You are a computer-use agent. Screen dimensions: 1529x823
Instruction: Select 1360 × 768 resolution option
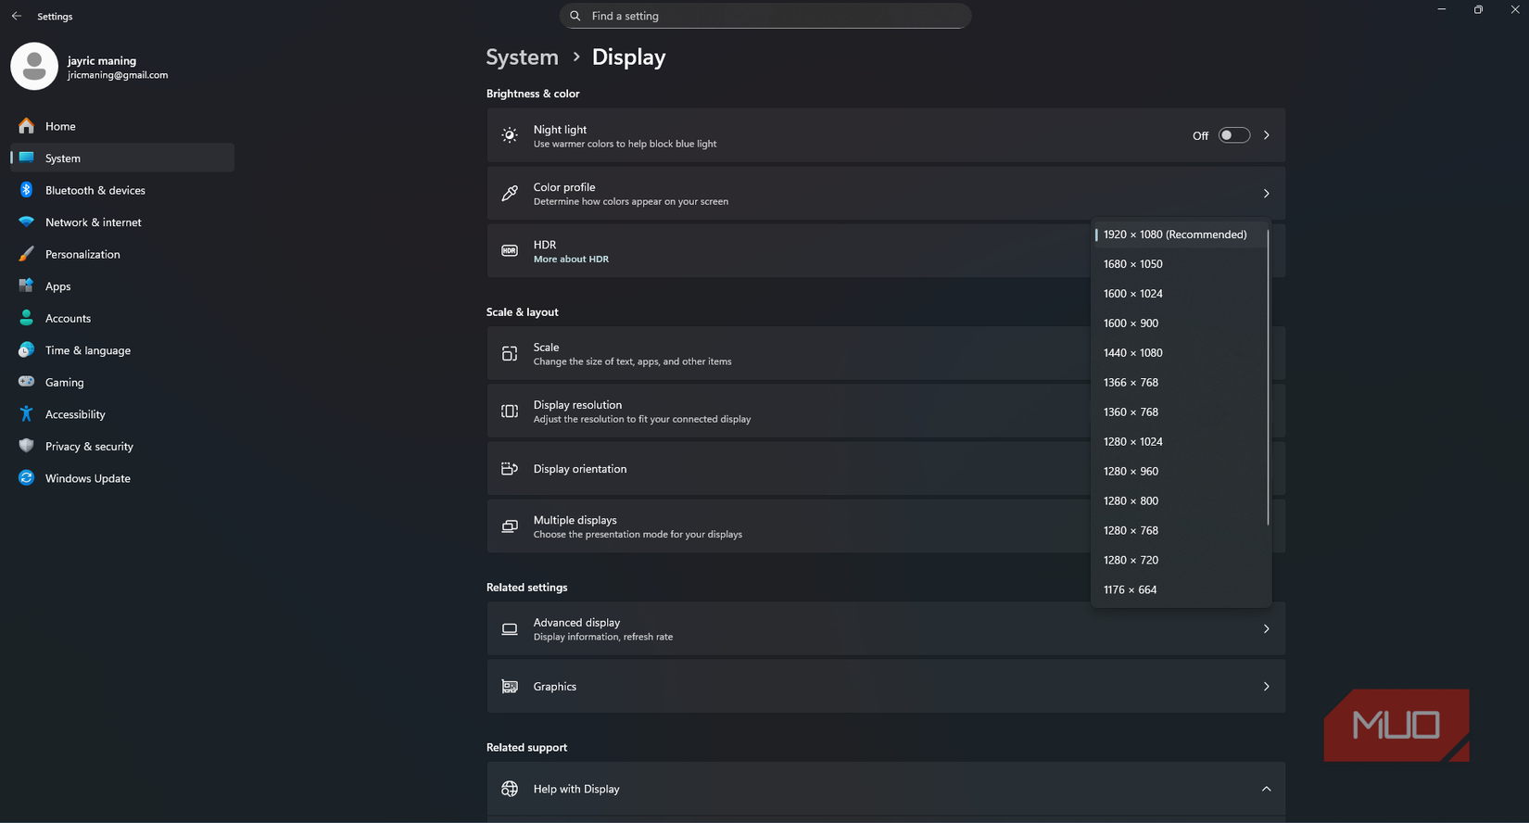click(1180, 412)
